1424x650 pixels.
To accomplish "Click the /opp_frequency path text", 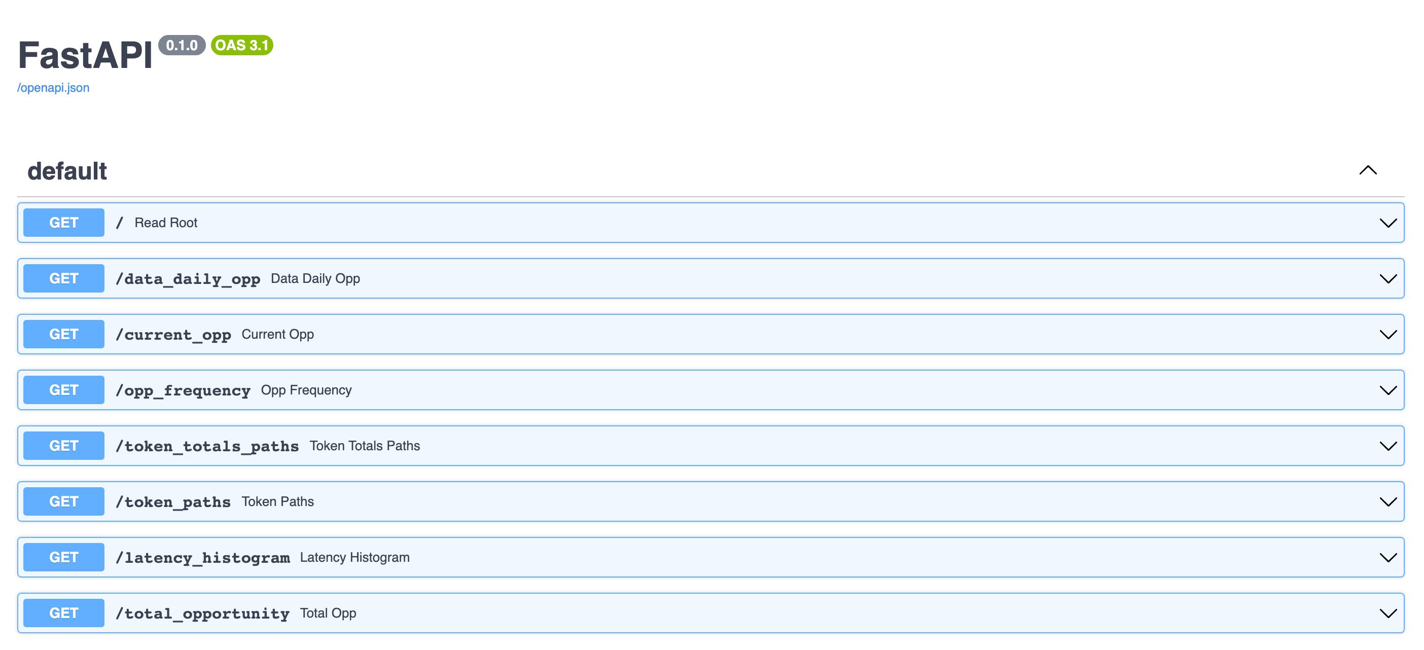I will pos(183,391).
